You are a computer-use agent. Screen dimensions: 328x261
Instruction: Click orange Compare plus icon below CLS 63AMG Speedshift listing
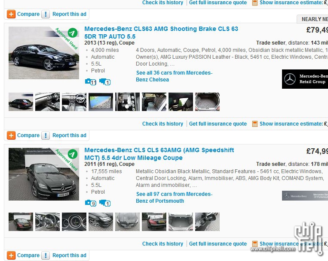pyautogui.click(x=11, y=255)
